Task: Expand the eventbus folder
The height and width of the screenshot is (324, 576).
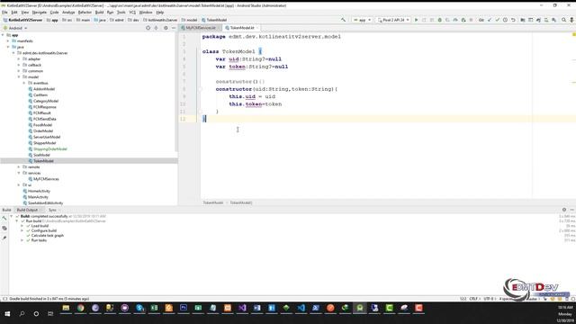Action: coord(24,83)
